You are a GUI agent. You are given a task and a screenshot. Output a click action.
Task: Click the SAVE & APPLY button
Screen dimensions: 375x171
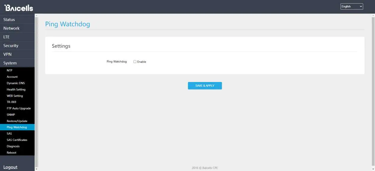[x=205, y=85]
